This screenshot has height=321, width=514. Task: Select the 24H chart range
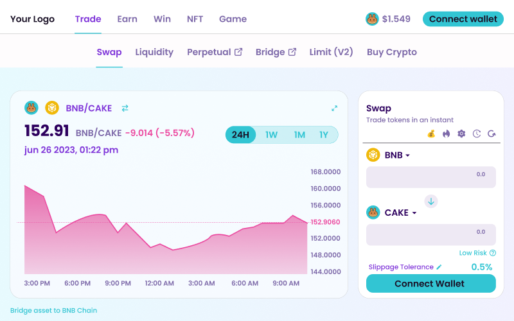(240, 135)
